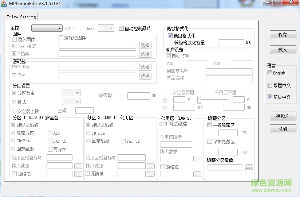Click 选择 button for PVCO Key

coord(145,67)
